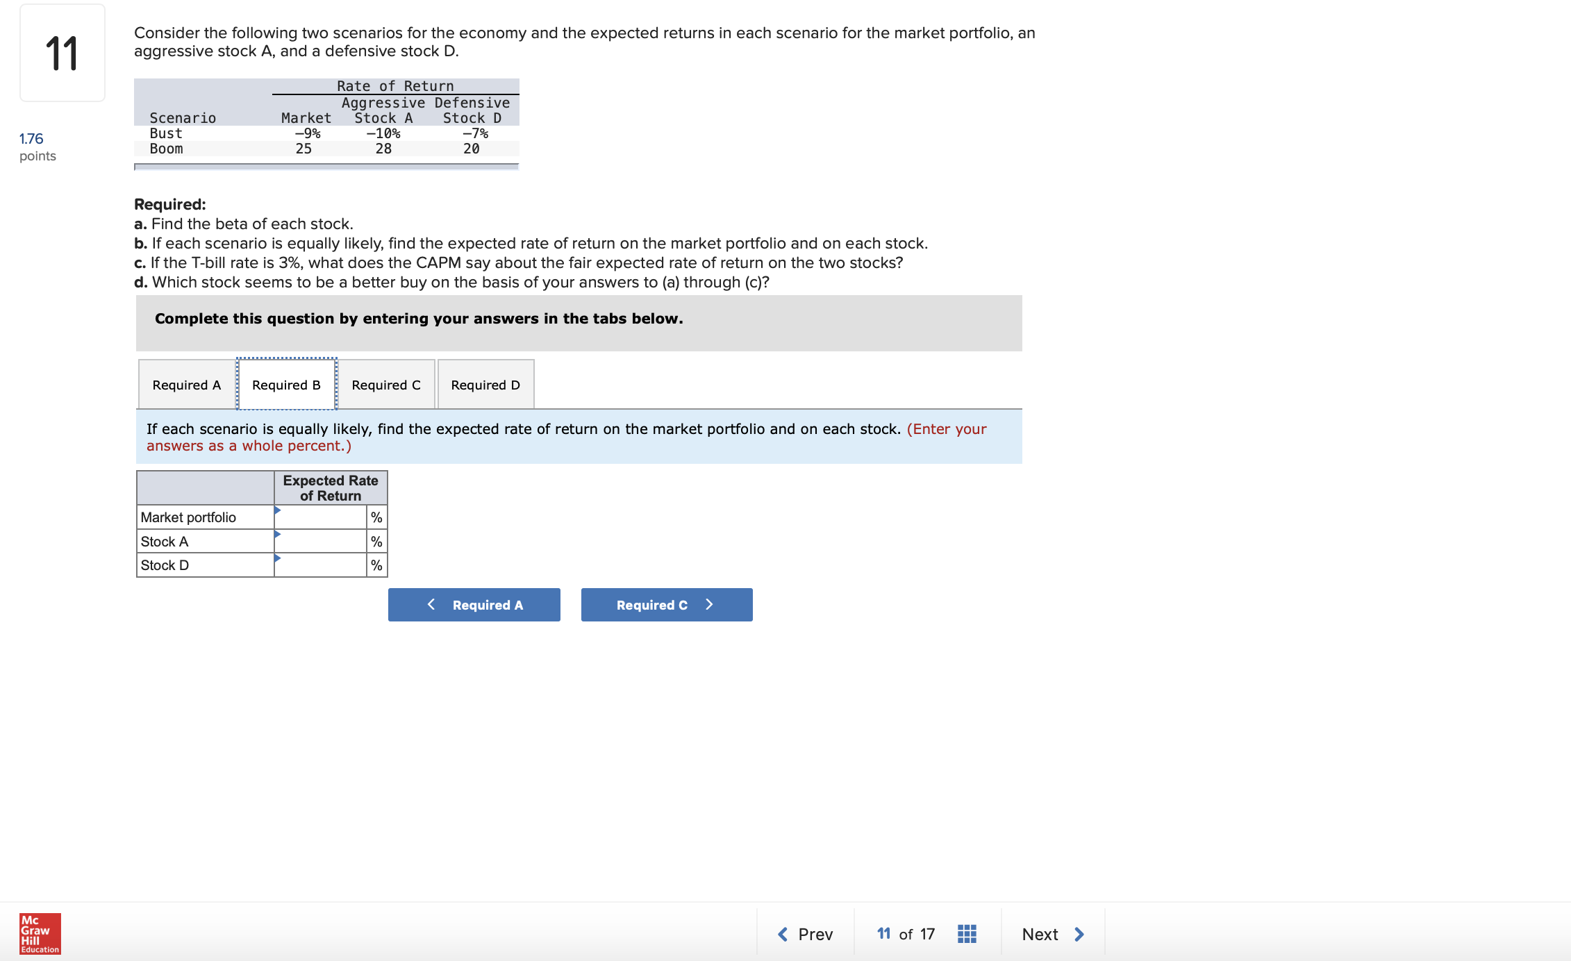Click the 11 of 17 question indicator
This screenshot has width=1571, height=961.
click(906, 934)
